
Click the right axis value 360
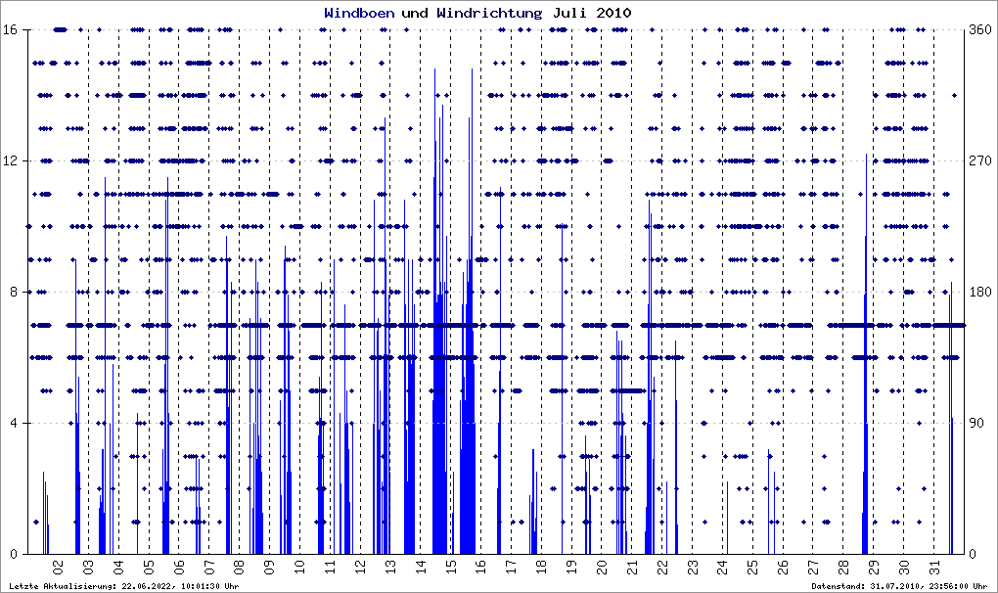(980, 29)
